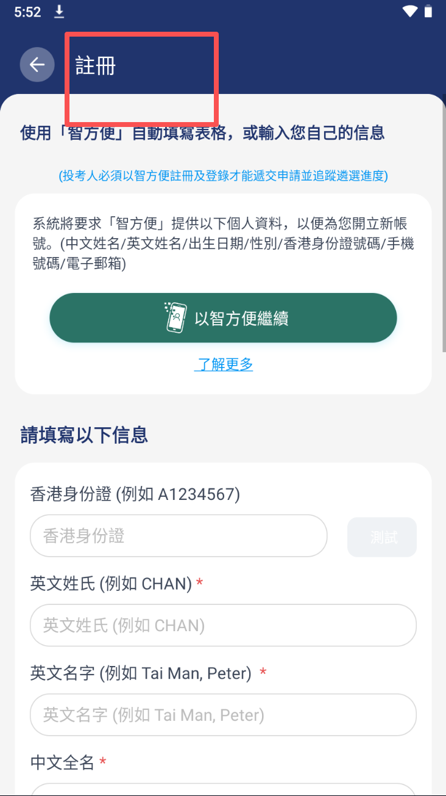Select the 英文姓氏 text field
The width and height of the screenshot is (446, 796).
(x=223, y=625)
